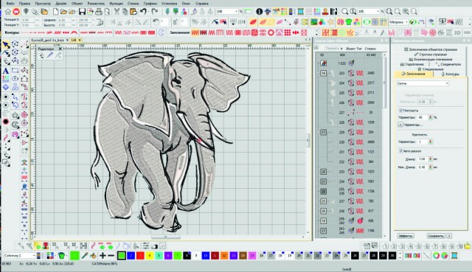Click the New document icon
This screenshot has width=472, height=272.
coord(55,12)
